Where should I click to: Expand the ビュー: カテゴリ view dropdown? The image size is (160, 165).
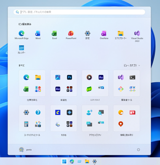pos(132,66)
